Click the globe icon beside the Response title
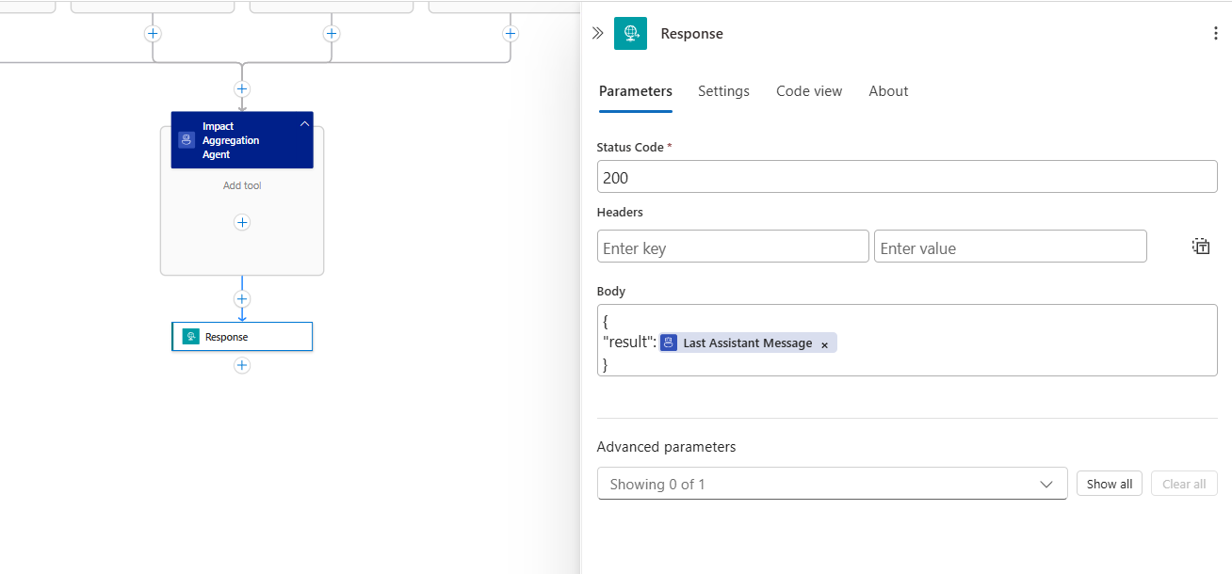This screenshot has height=574, width=1232. pyautogui.click(x=631, y=33)
